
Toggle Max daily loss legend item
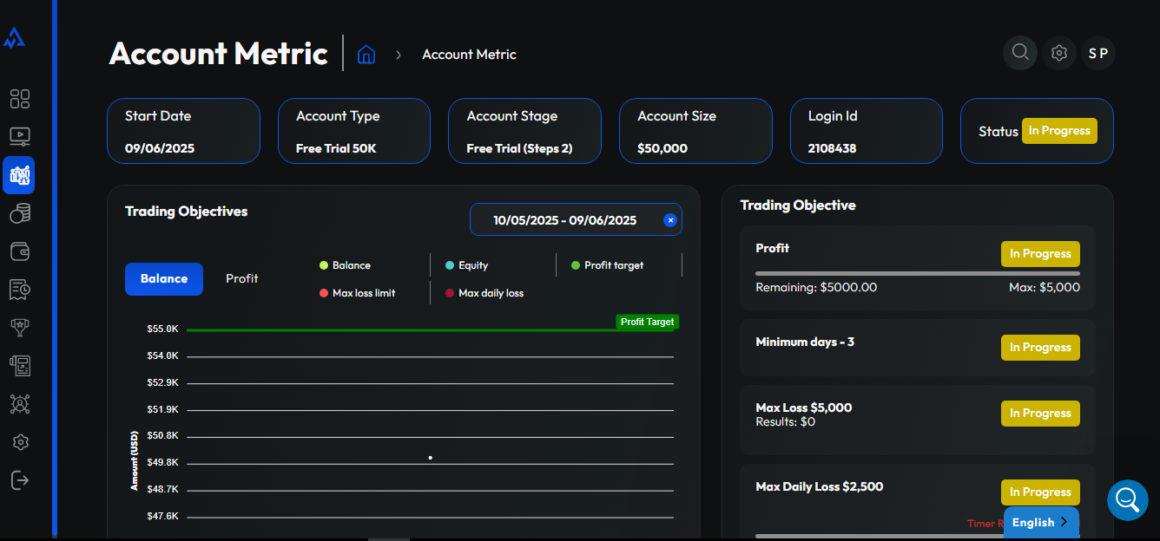tap(484, 293)
